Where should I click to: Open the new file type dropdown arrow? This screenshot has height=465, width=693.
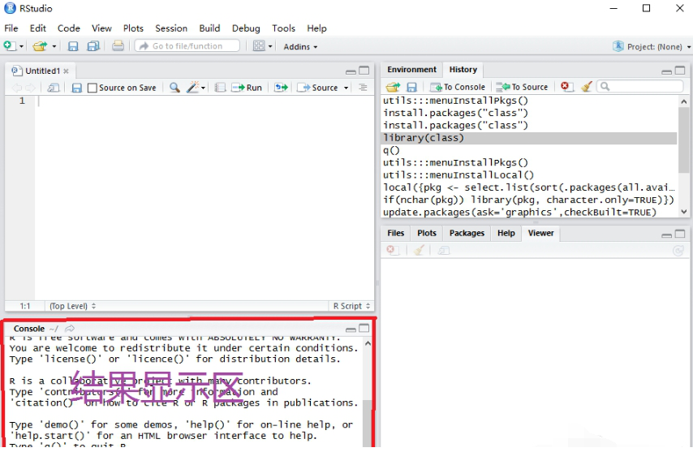click(21, 46)
